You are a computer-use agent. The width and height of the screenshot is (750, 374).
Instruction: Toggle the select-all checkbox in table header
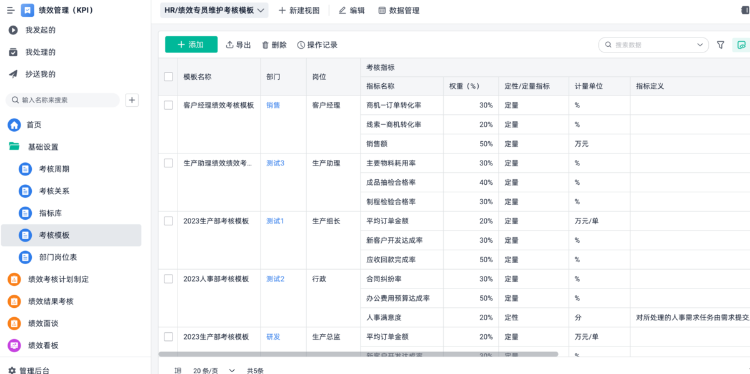(x=168, y=77)
